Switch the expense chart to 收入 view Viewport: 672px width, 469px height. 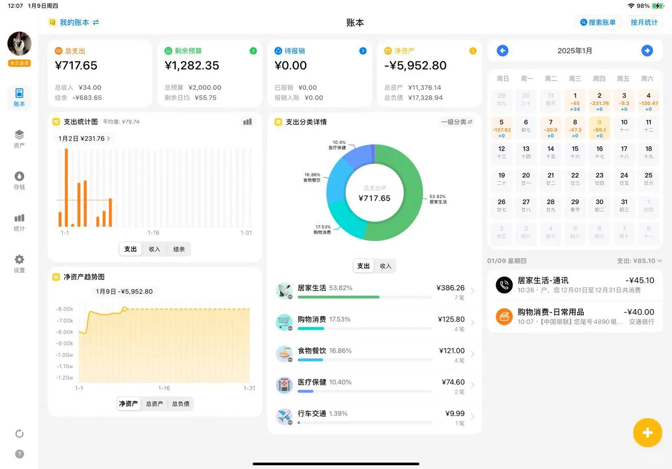(155, 249)
